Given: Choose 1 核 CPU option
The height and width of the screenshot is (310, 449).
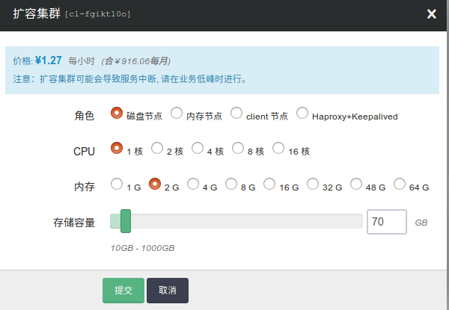Looking at the screenshot, I should (x=117, y=148).
